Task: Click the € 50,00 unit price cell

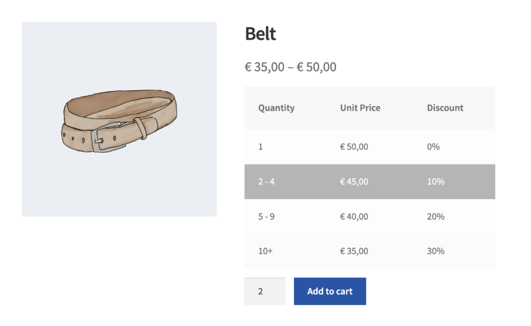Action: point(354,147)
